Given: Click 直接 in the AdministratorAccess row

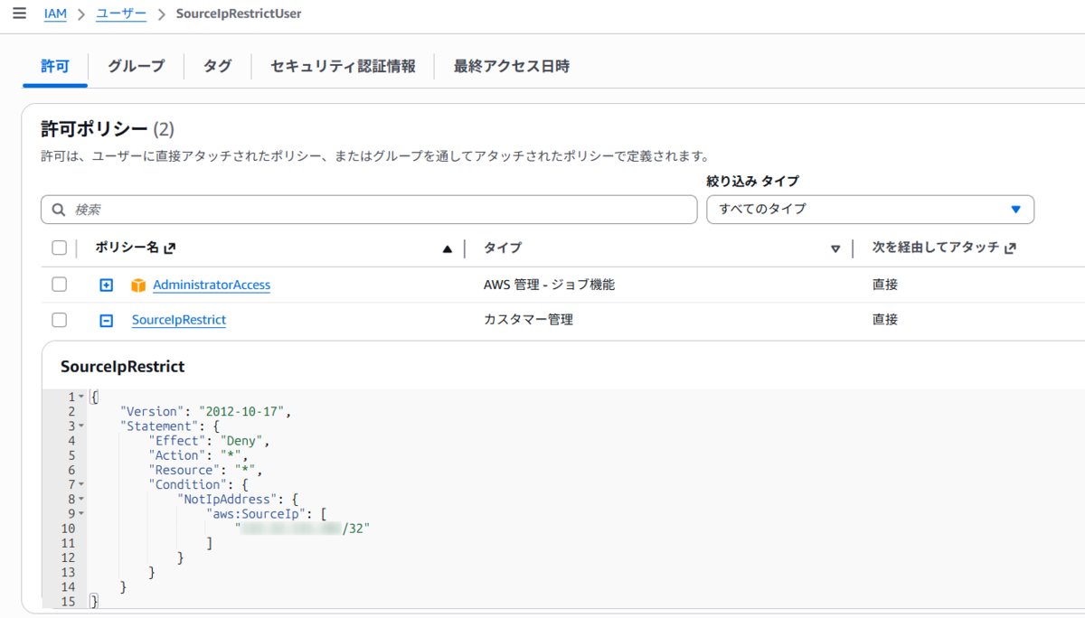Looking at the screenshot, I should [x=885, y=285].
